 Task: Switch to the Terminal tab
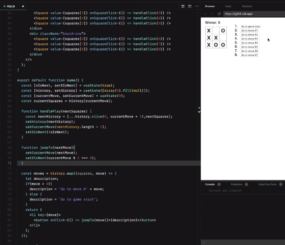(x=247, y=6)
